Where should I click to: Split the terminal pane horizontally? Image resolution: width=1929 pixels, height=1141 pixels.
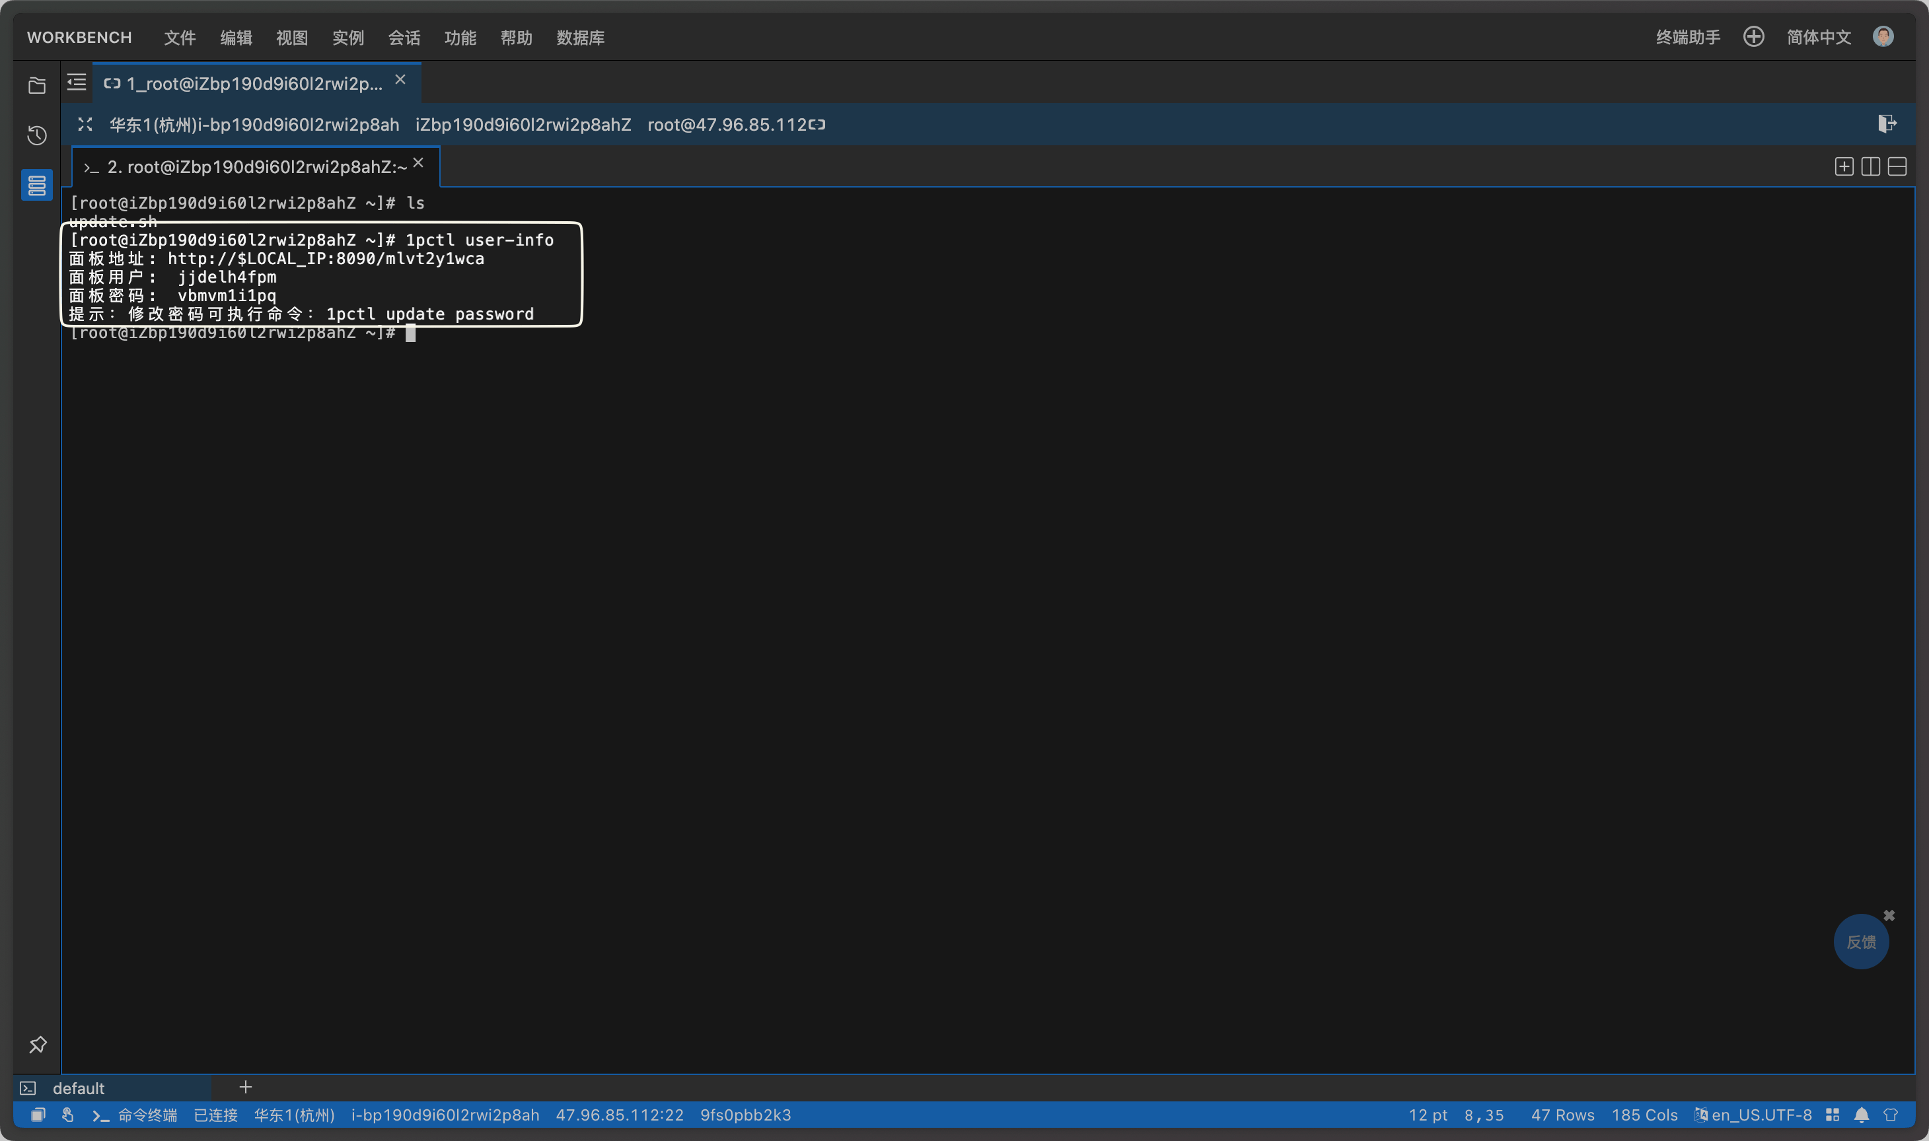pos(1897,167)
